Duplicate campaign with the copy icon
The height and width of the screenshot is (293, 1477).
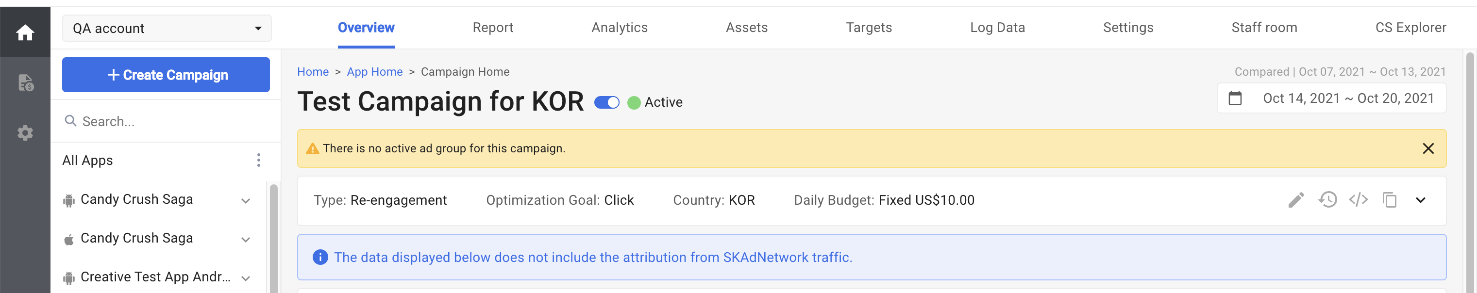[x=1389, y=200]
